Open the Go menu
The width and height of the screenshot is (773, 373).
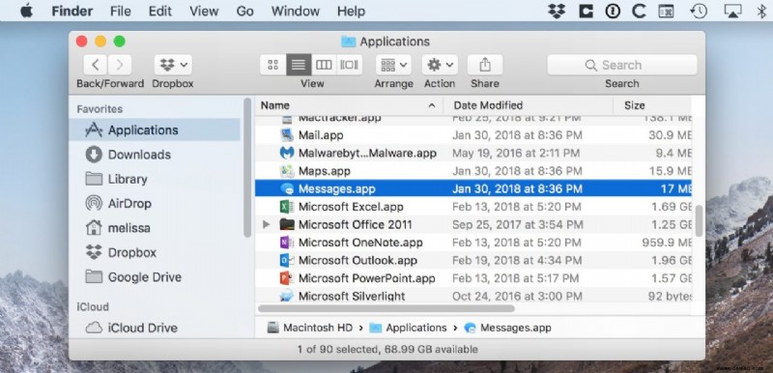coord(244,12)
